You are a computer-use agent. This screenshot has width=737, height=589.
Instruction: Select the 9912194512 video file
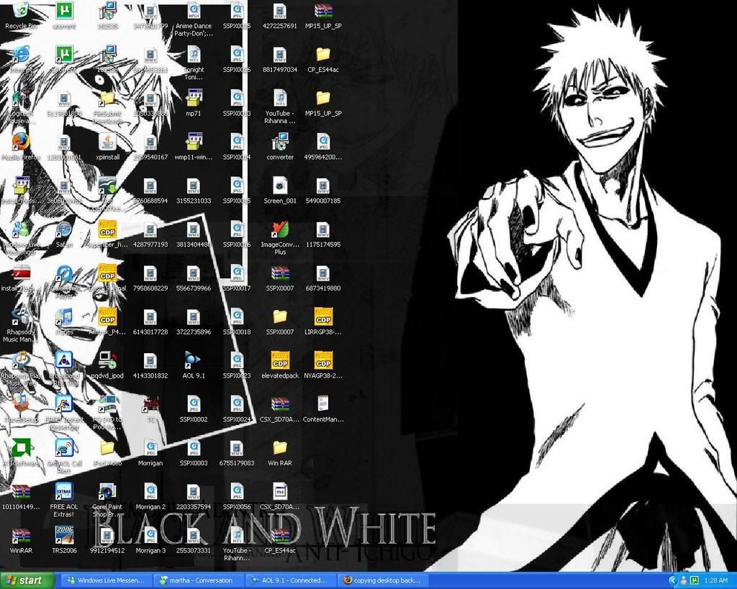tap(107, 539)
